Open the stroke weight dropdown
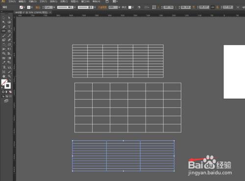The height and width of the screenshot is (181, 245). pyautogui.click(x=54, y=7)
